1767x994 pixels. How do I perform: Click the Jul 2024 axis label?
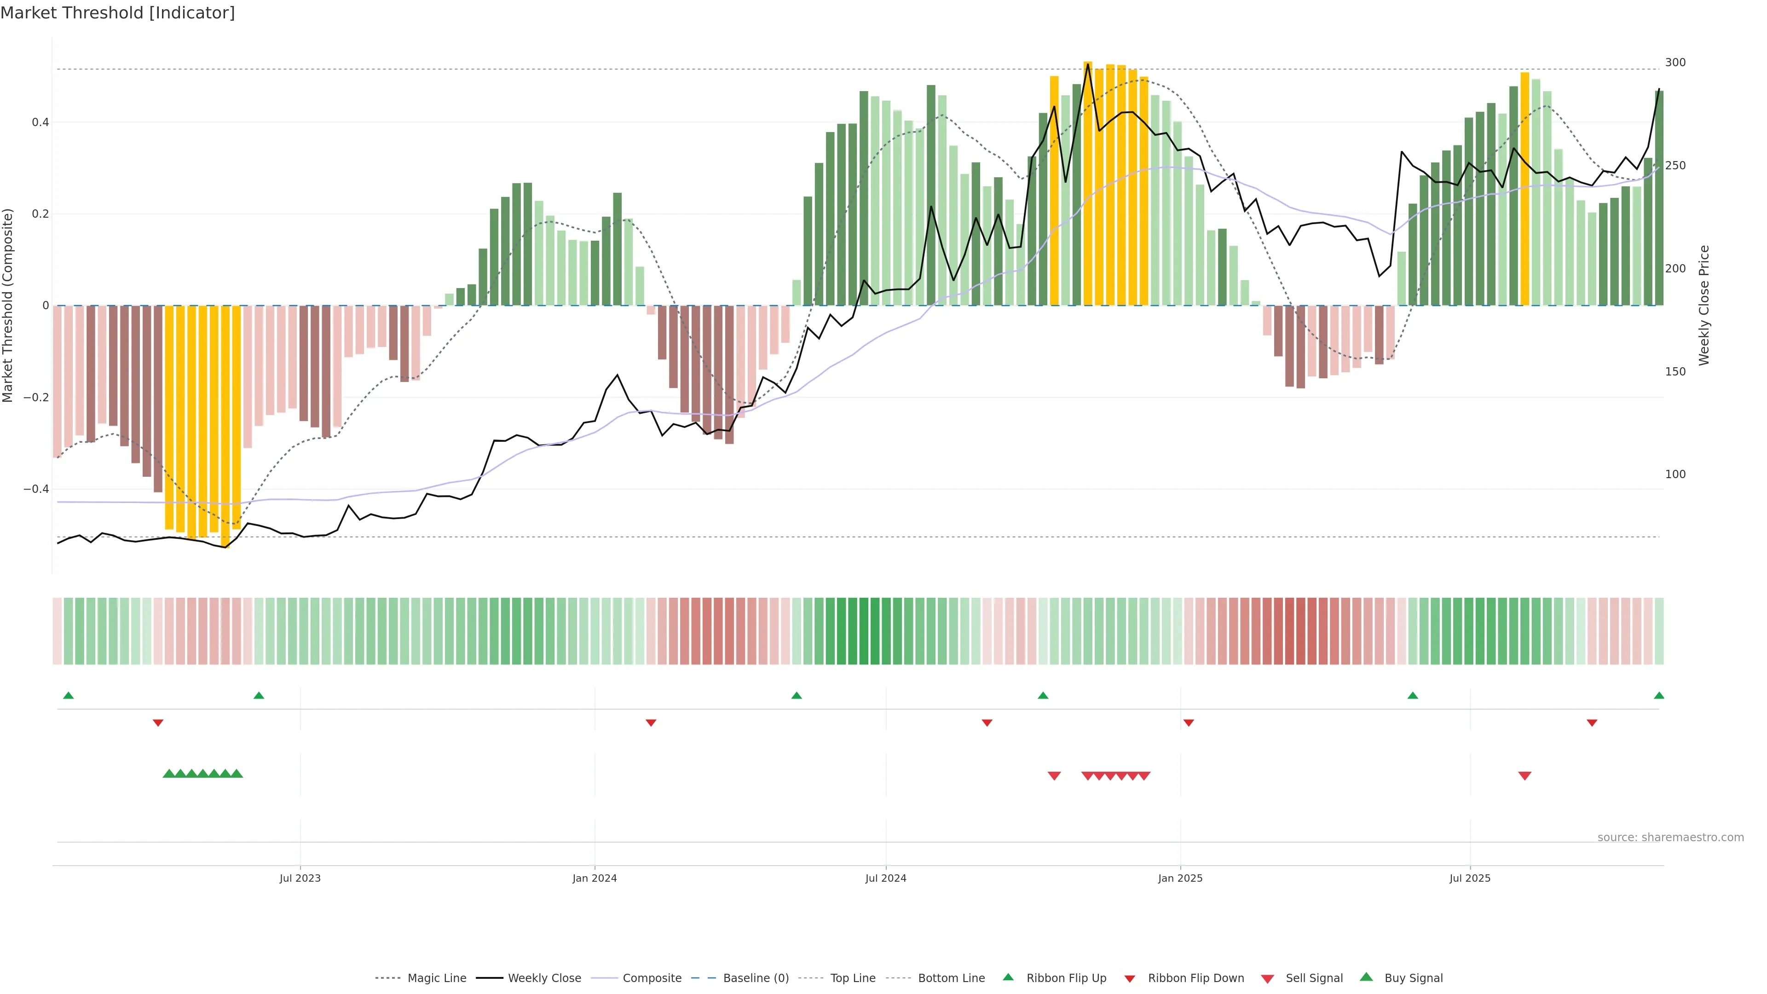pyautogui.click(x=885, y=878)
